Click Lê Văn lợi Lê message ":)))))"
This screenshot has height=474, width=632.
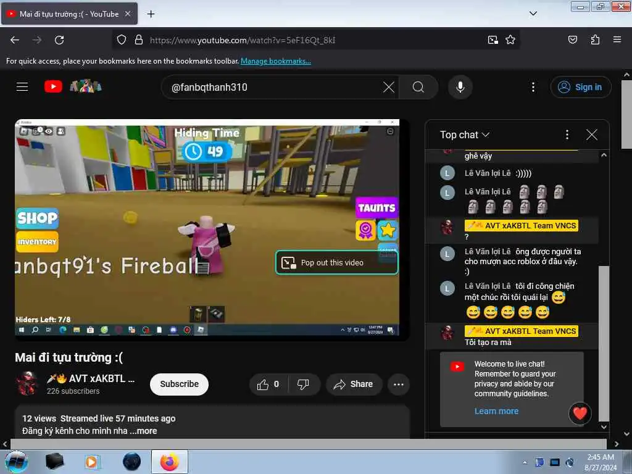(x=523, y=173)
